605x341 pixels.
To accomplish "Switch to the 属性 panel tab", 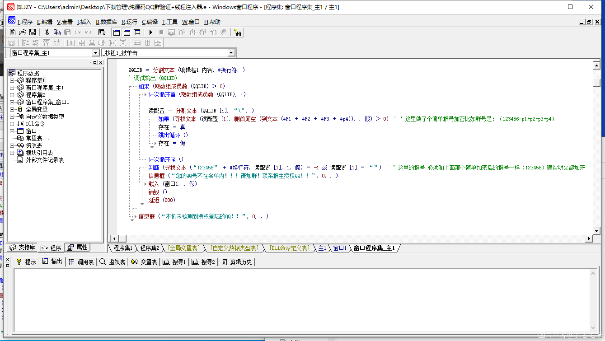I will pyautogui.click(x=77, y=248).
